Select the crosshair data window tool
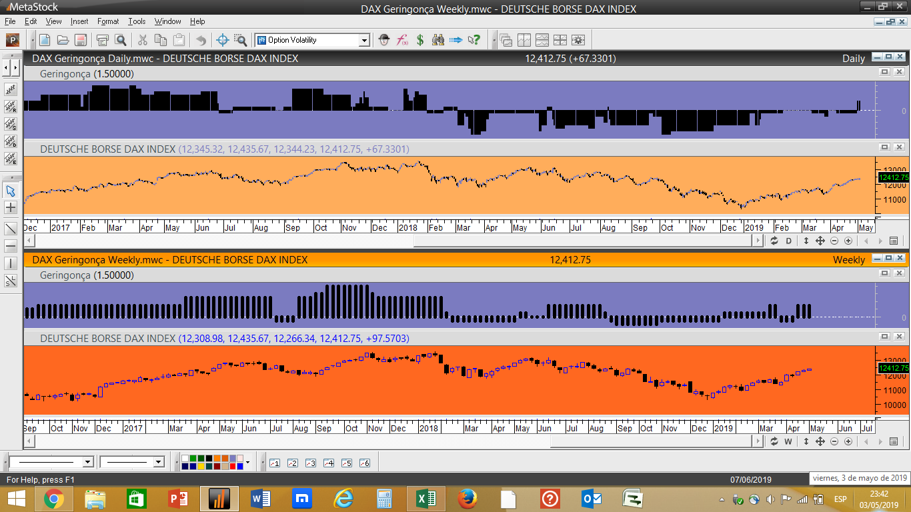 [223, 40]
